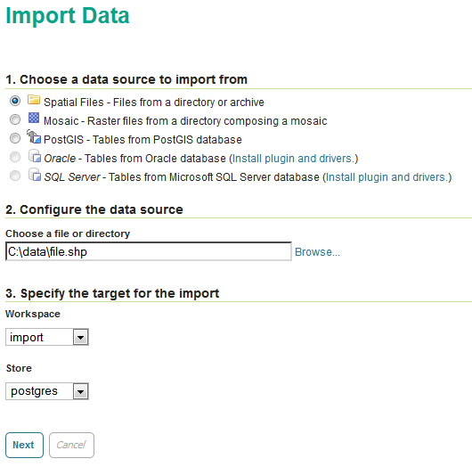Open SQL Server's Install plugin and drivers link

point(387,177)
